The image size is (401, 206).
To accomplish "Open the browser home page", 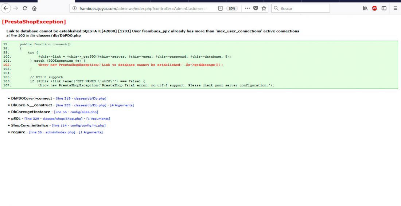I will coord(34,8).
